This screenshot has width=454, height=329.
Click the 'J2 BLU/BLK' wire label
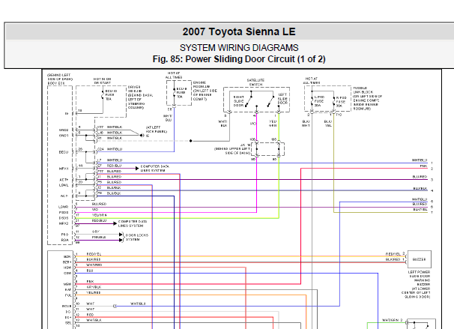(x=109, y=187)
